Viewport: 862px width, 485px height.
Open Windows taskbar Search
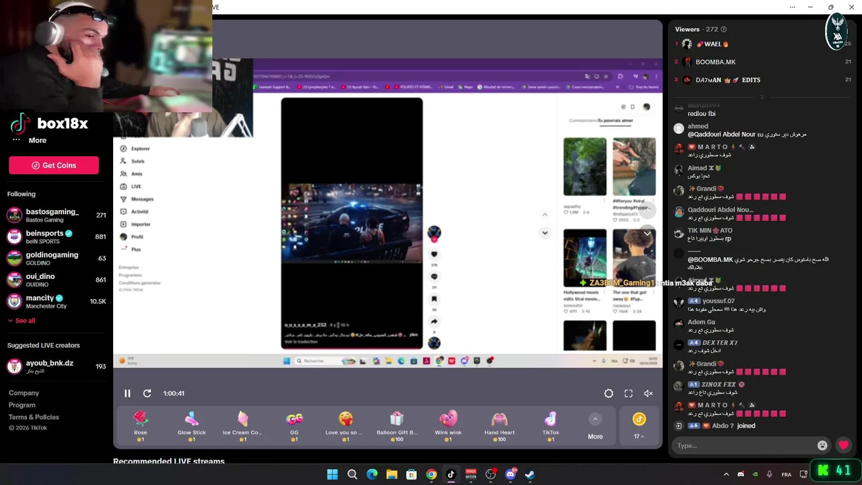(352, 474)
